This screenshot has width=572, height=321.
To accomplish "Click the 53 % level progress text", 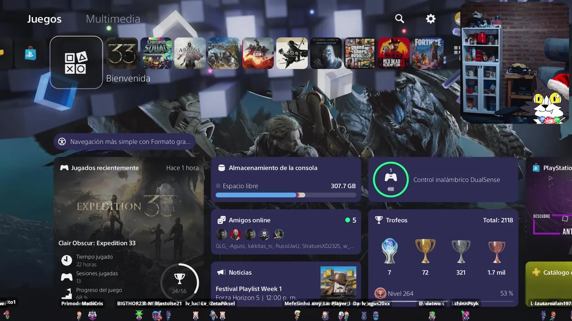I will 507,293.
